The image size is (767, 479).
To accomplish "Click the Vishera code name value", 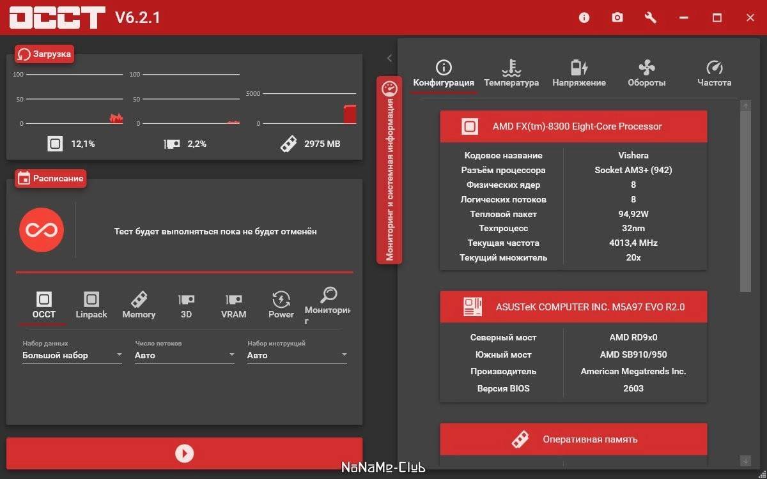I will pos(633,155).
